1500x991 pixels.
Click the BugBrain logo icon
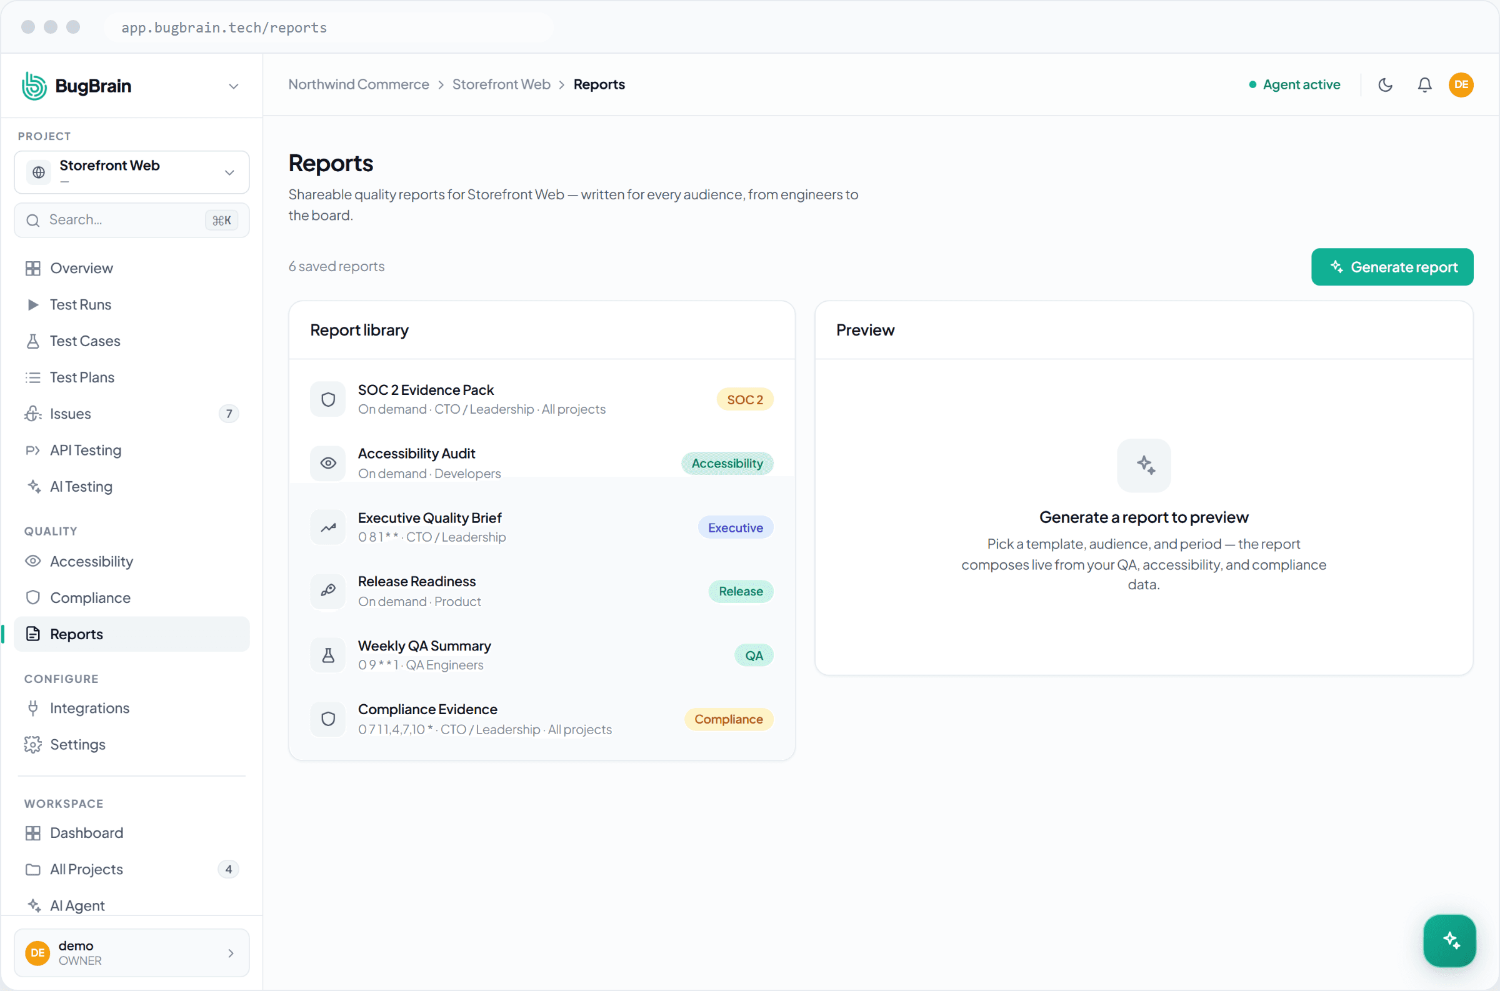click(34, 86)
